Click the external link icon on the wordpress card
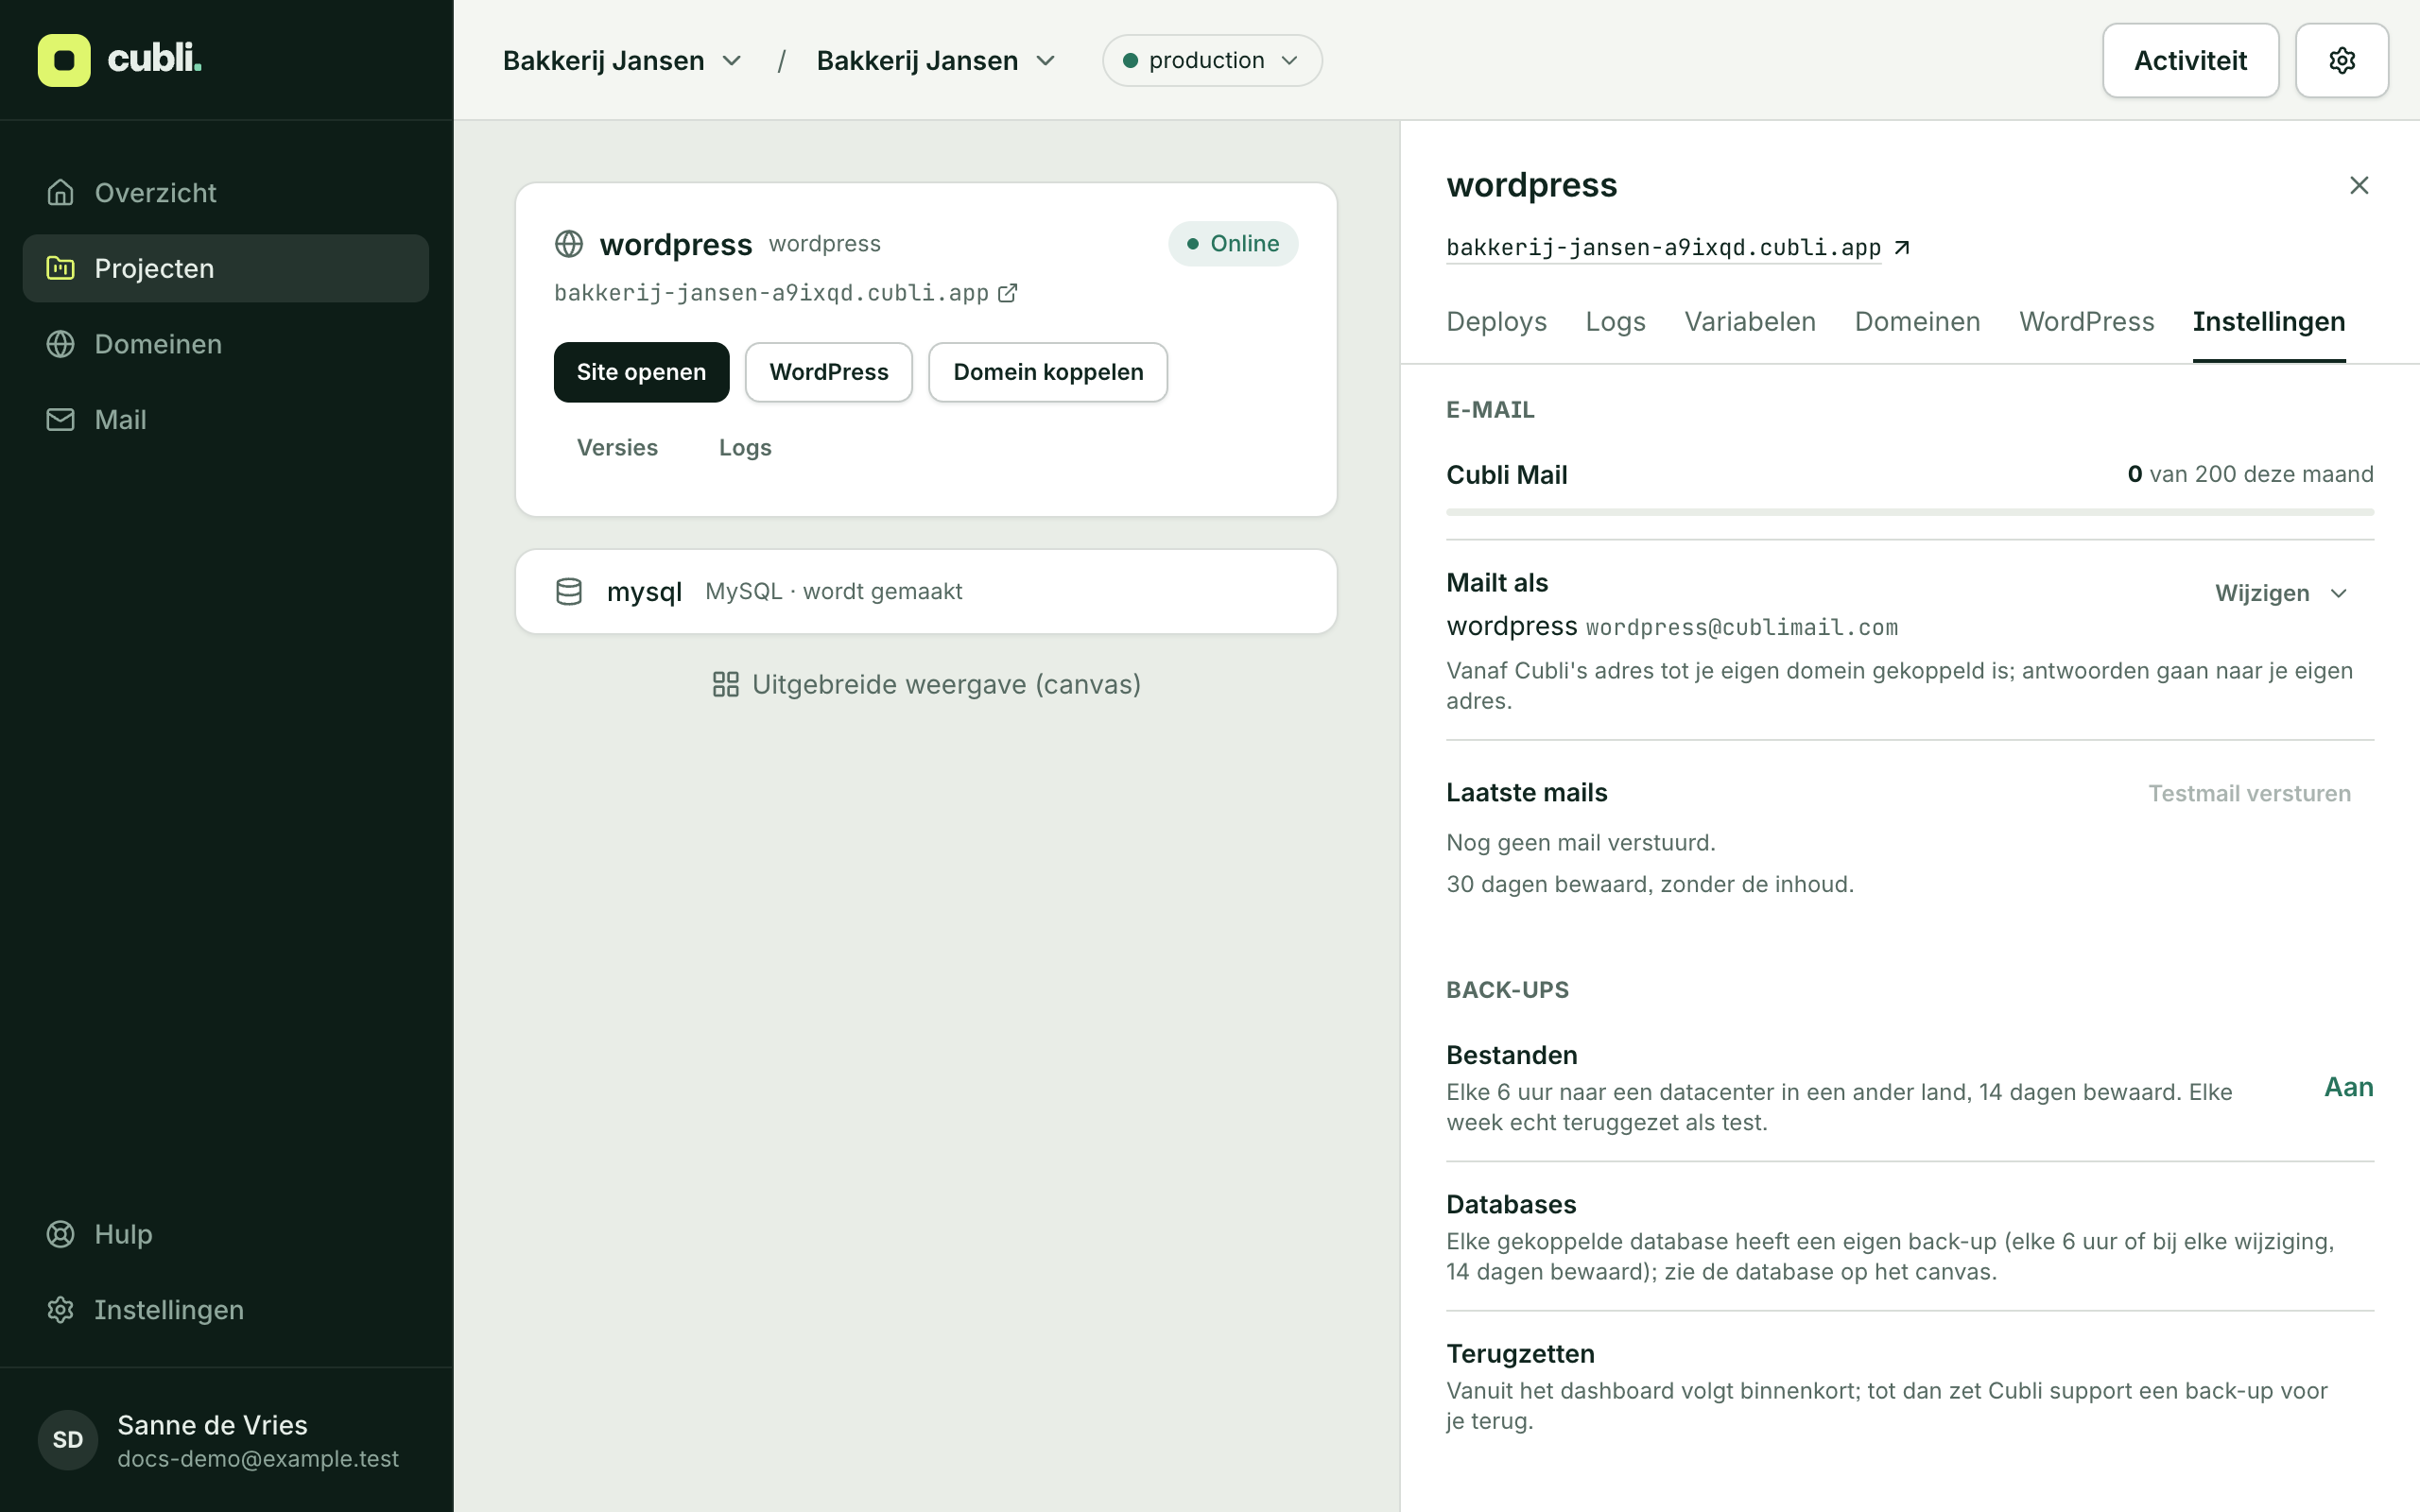2420x1512 pixels. pyautogui.click(x=1008, y=292)
